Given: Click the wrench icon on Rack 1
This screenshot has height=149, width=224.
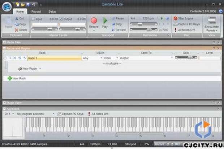Looking at the screenshot, I should pos(25,58).
